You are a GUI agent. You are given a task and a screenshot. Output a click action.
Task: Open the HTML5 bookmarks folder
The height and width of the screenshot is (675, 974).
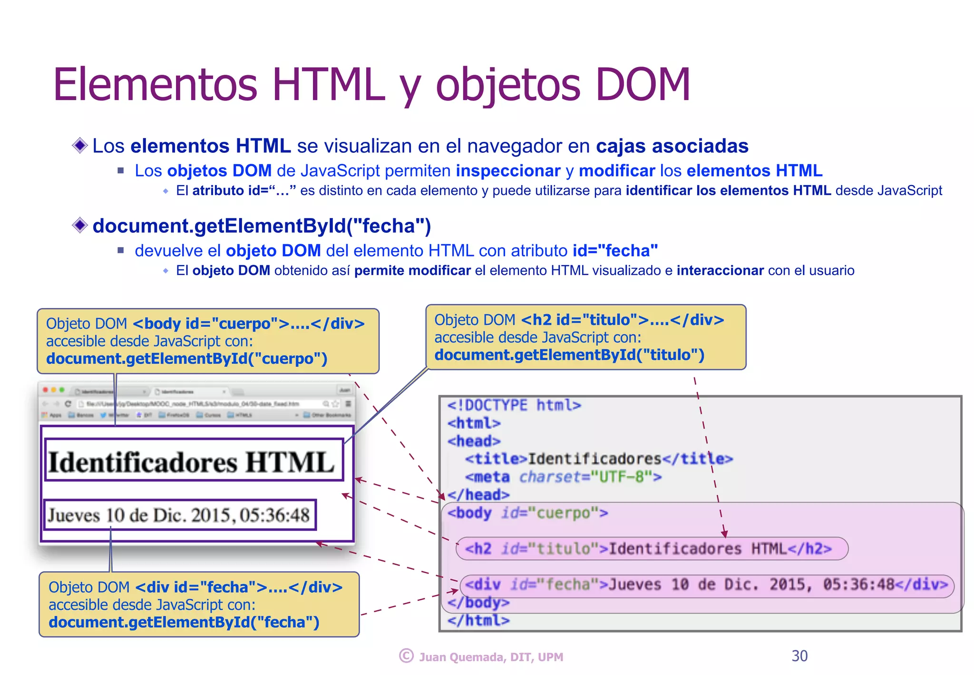239,415
